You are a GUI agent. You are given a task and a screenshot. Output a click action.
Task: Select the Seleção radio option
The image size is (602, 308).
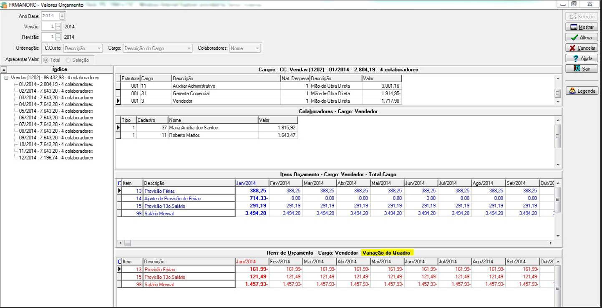(x=68, y=60)
